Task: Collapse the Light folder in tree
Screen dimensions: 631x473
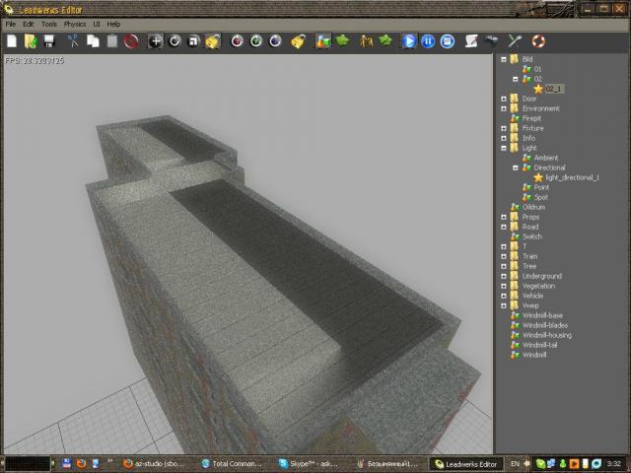Action: pos(504,148)
